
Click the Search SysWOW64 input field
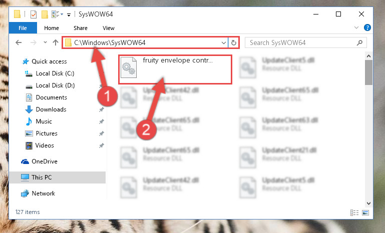(x=301, y=42)
